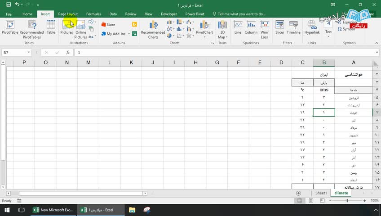Image resolution: width=381 pixels, height=216 pixels.
Task: Open Recommended Charts
Action: point(153,29)
